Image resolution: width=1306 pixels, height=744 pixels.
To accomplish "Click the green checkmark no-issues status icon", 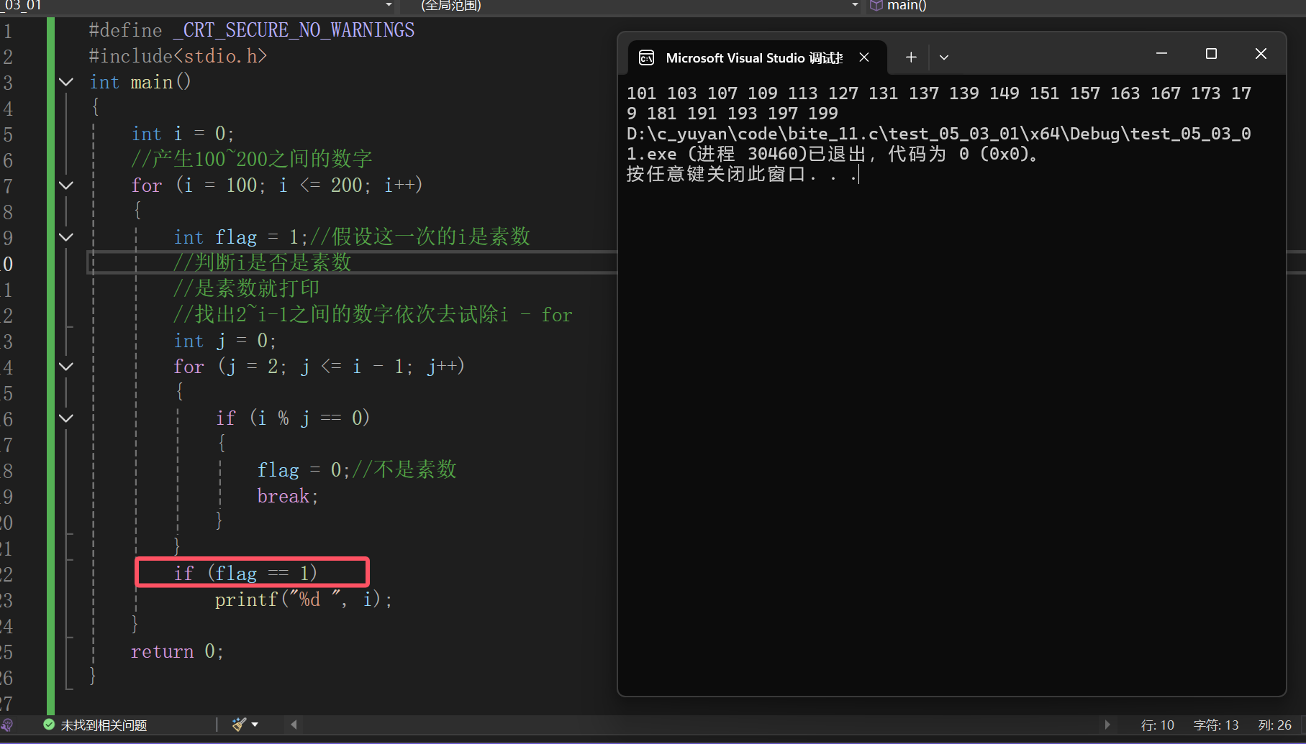I will pyautogui.click(x=49, y=725).
